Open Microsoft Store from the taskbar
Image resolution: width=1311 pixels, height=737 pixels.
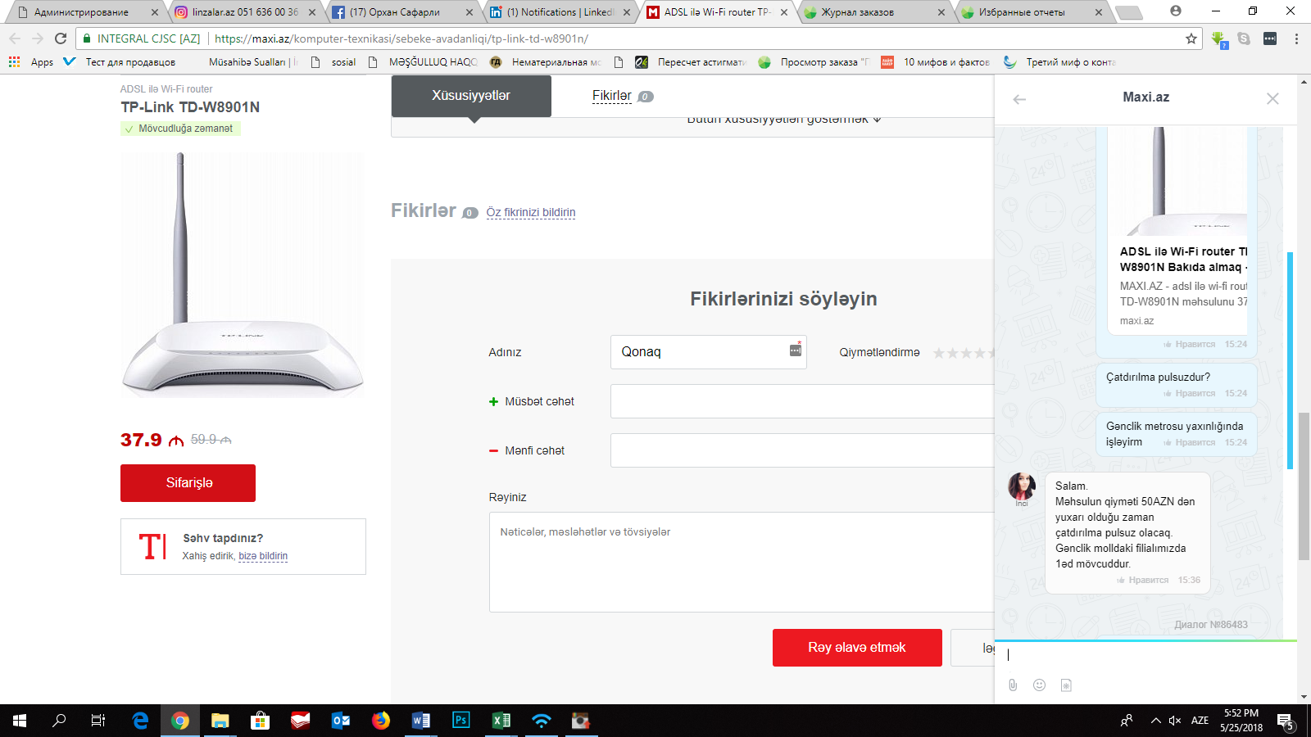pos(260,721)
